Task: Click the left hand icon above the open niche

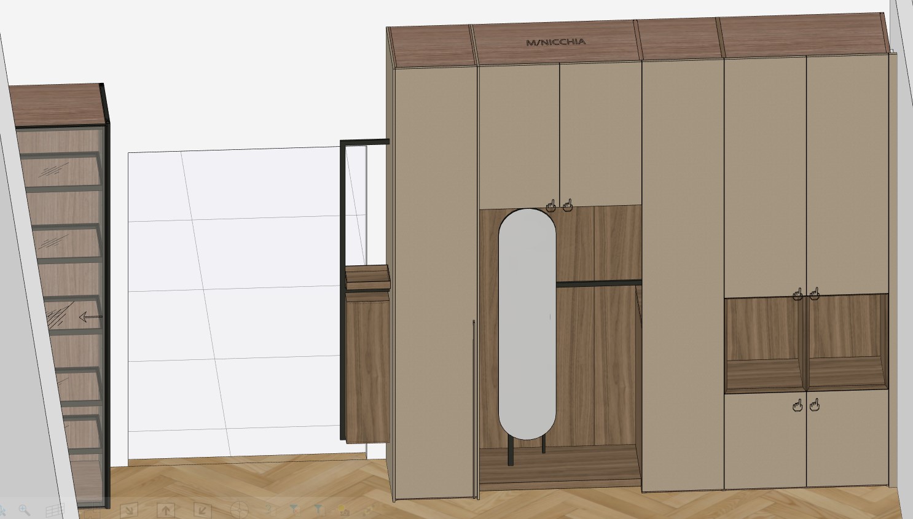Action: click(797, 294)
